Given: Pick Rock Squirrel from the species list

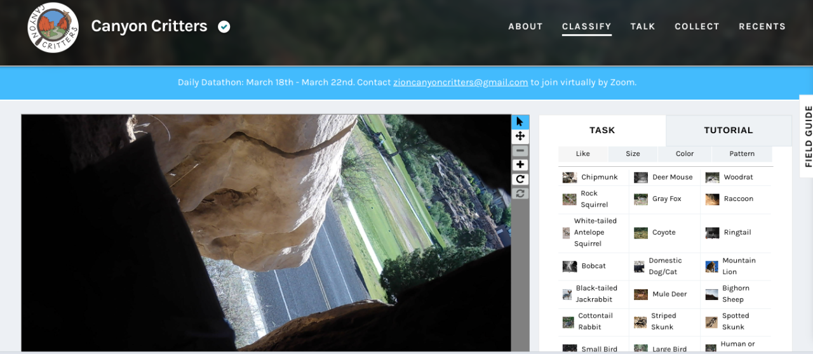Looking at the screenshot, I should click(593, 199).
